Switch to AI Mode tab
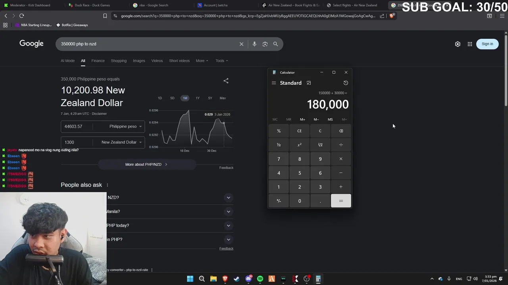 [x=67, y=61]
